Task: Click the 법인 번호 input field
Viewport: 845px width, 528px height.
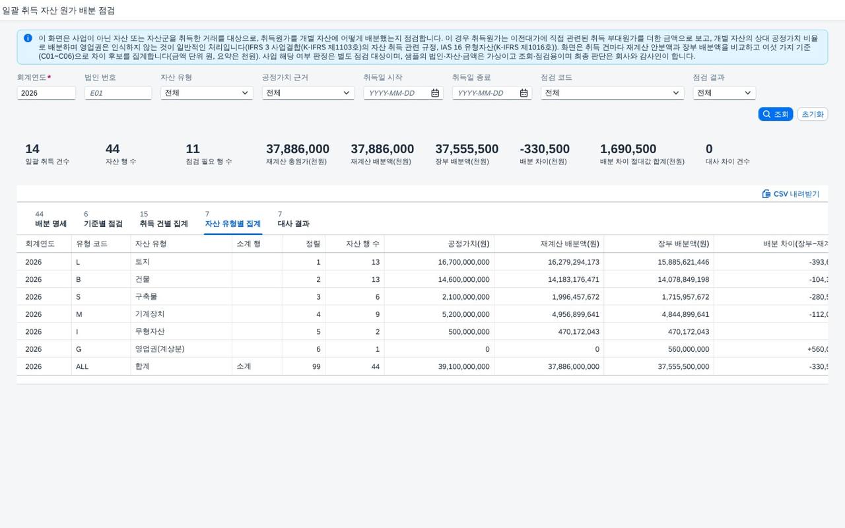Action: (x=118, y=93)
